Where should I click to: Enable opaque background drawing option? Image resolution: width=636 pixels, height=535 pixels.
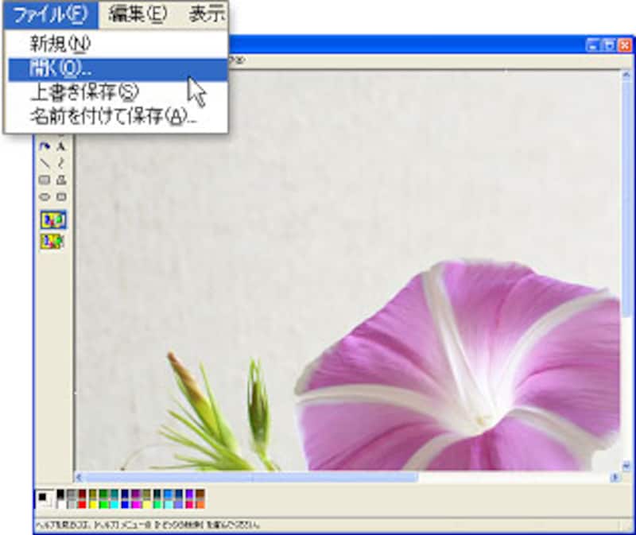[x=53, y=220]
